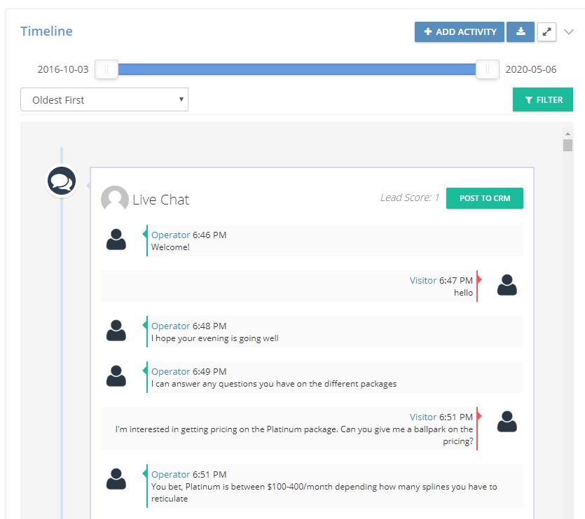Click operator avatar beside different packages message

coord(116,375)
